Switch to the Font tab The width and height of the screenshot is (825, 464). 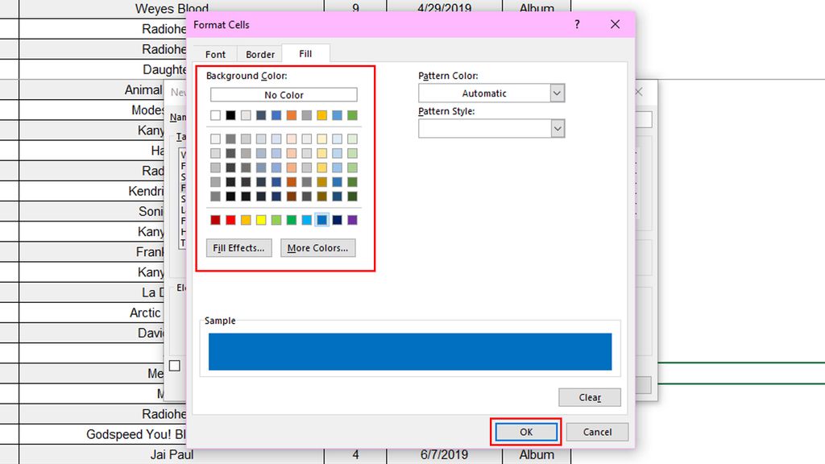point(214,54)
